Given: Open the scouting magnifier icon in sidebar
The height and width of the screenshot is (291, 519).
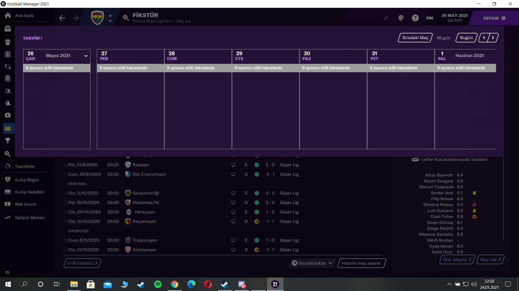Looking at the screenshot, I should [x=8, y=154].
